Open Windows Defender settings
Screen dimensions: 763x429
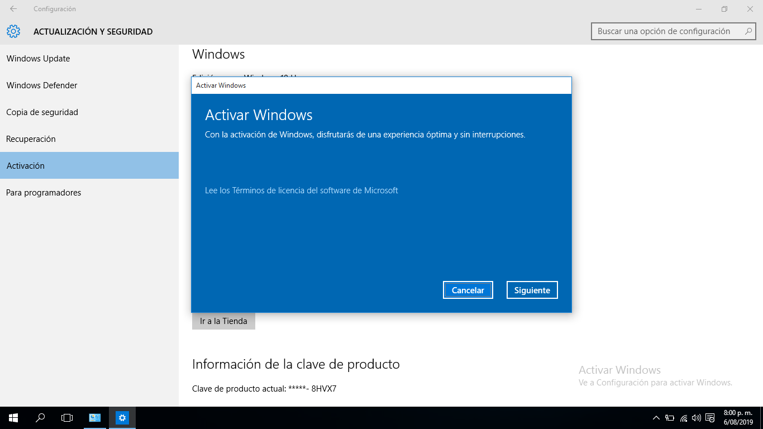(x=89, y=85)
